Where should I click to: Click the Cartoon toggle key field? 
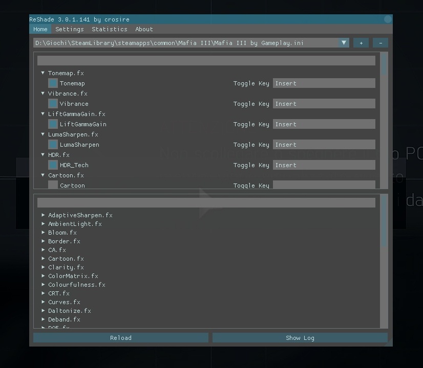click(324, 185)
